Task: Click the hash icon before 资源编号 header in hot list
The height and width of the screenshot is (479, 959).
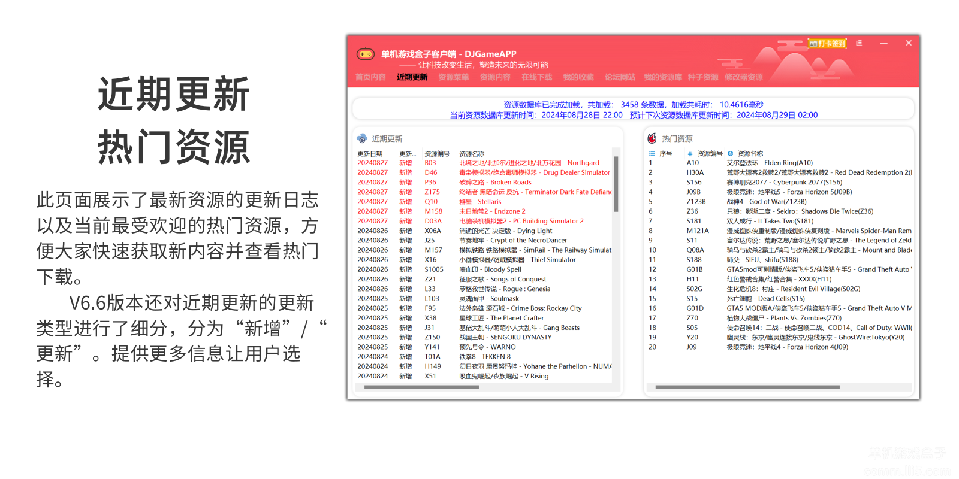Action: coord(690,154)
